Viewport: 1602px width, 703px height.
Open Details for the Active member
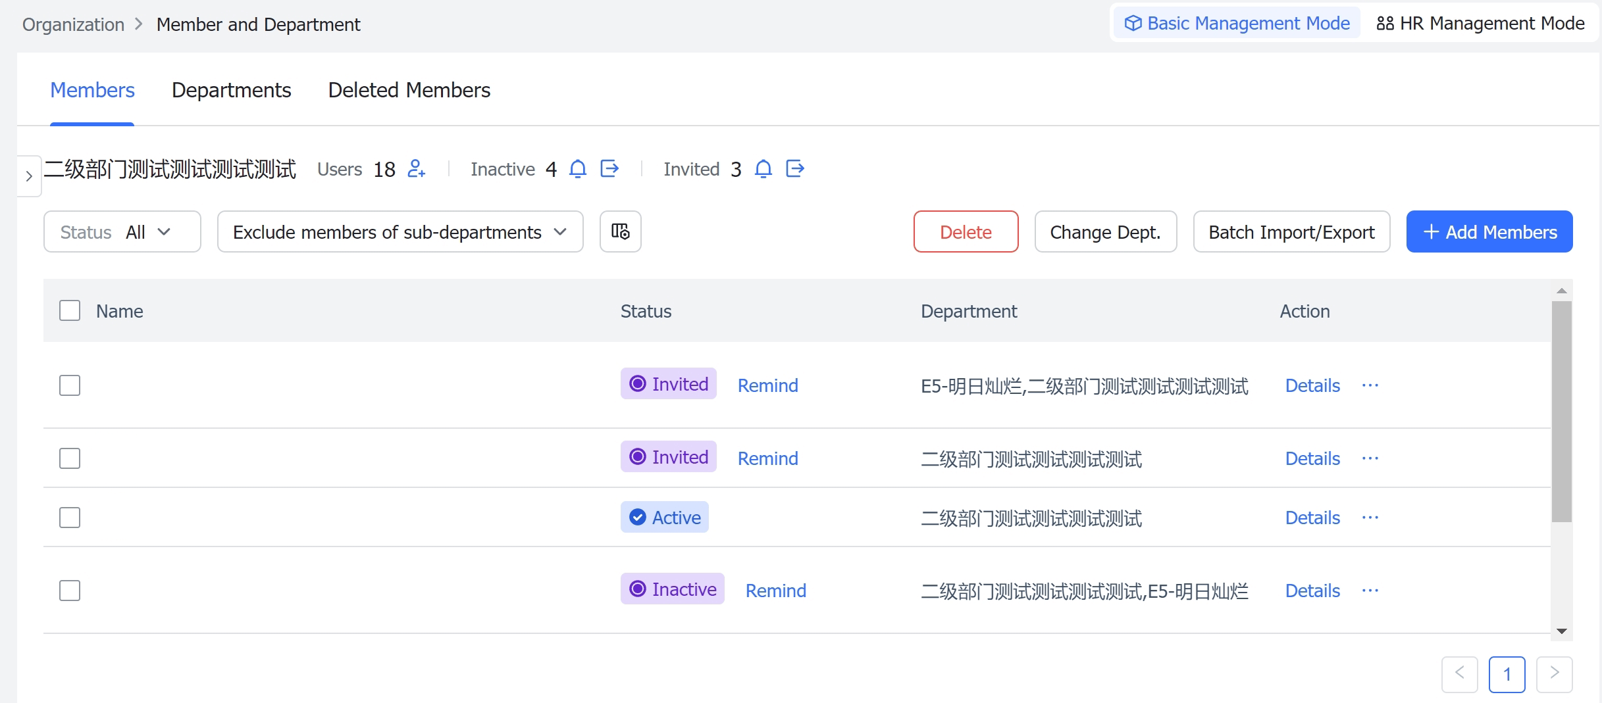point(1313,518)
